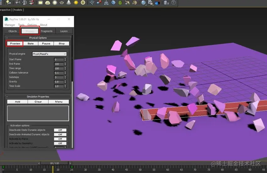Image resolution: width=267 pixels, height=173 pixels.
Task: Switch to the Fragments tab
Action: point(47,31)
